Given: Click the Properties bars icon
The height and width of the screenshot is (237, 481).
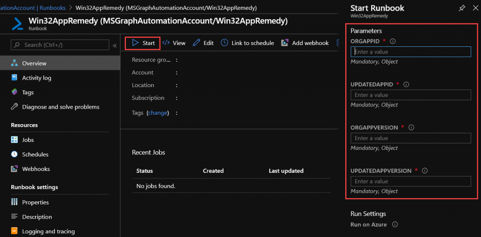Looking at the screenshot, I should tap(15, 202).
